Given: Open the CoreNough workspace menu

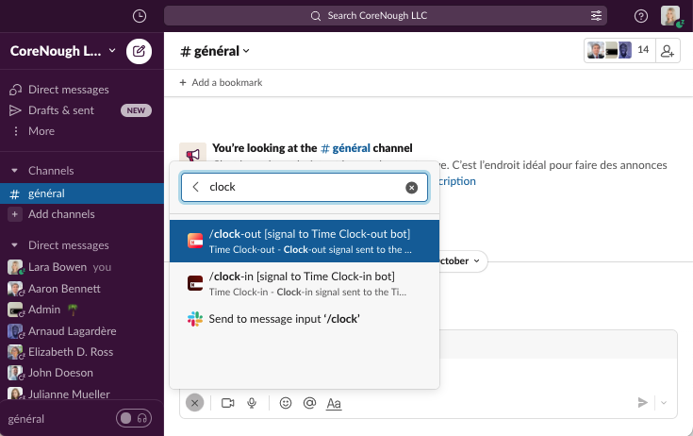Looking at the screenshot, I should pos(63,51).
